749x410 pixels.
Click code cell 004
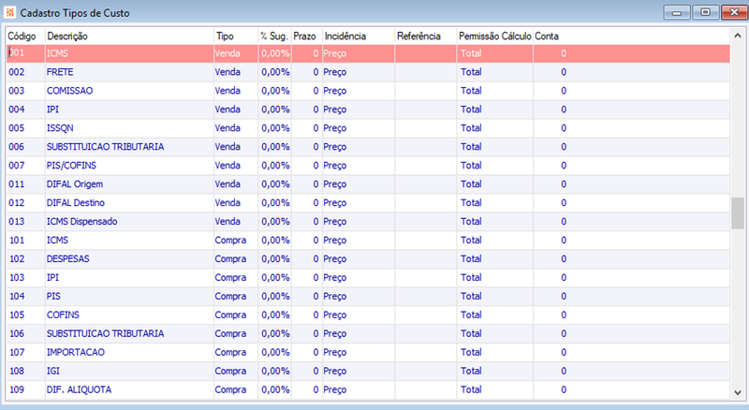(x=25, y=110)
